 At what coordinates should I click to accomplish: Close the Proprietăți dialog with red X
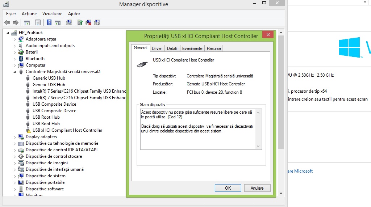point(268,34)
